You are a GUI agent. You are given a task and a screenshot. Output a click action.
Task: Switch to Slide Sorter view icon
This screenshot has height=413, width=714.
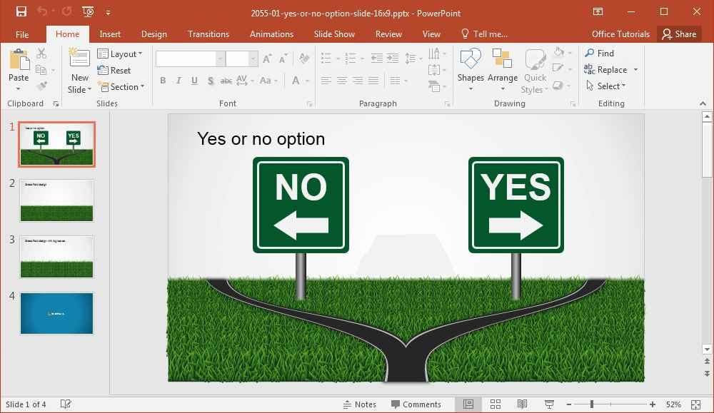point(496,404)
